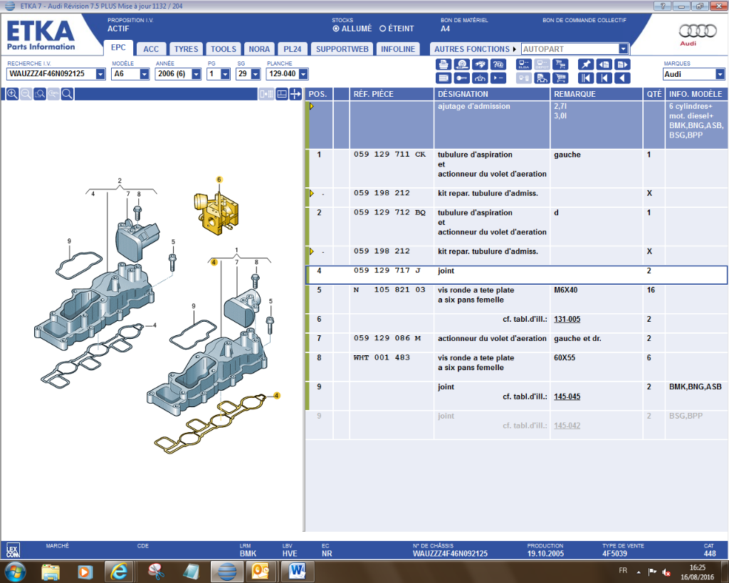Jump to the first illustration page icon
This screenshot has width=729, height=583.
pos(585,78)
